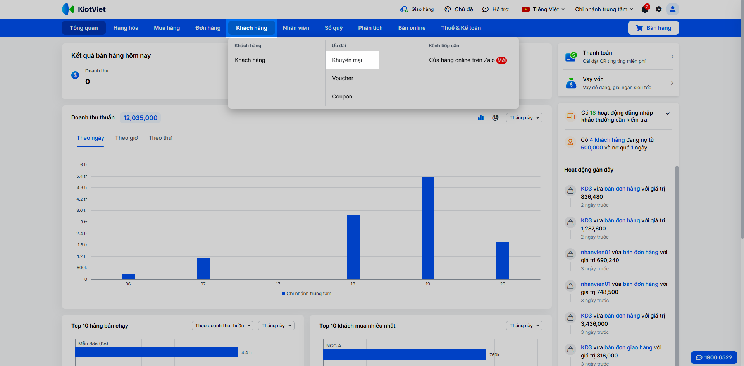Open settings via the gear icon
Screen dimensions: 744x366
659,9
